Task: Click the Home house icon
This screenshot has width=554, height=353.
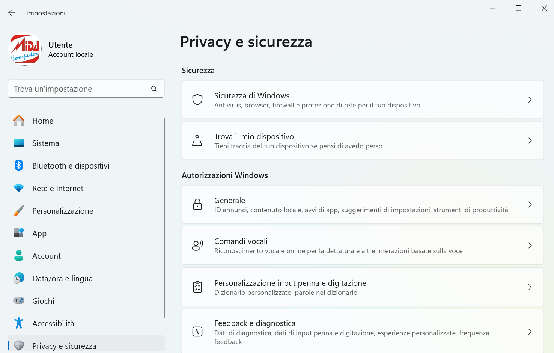Action: [x=19, y=121]
